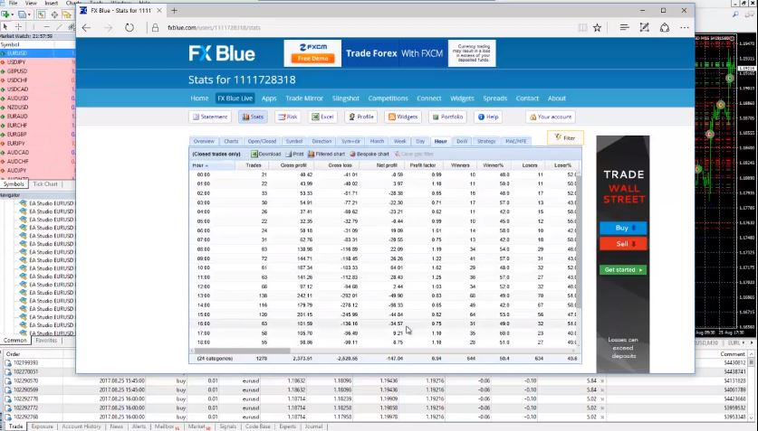Viewport: 758px width, 431px height.
Task: Click the web note pen icon
Action: [x=645, y=28]
